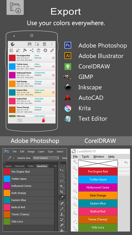Open the Image menu in Photoshop
The height and width of the screenshot is (235, 132).
point(31,151)
